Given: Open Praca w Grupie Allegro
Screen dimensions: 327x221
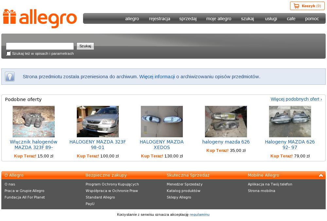Looking at the screenshot, I should click(x=25, y=191).
